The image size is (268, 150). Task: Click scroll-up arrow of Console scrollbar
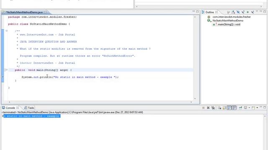click(x=265, y=116)
